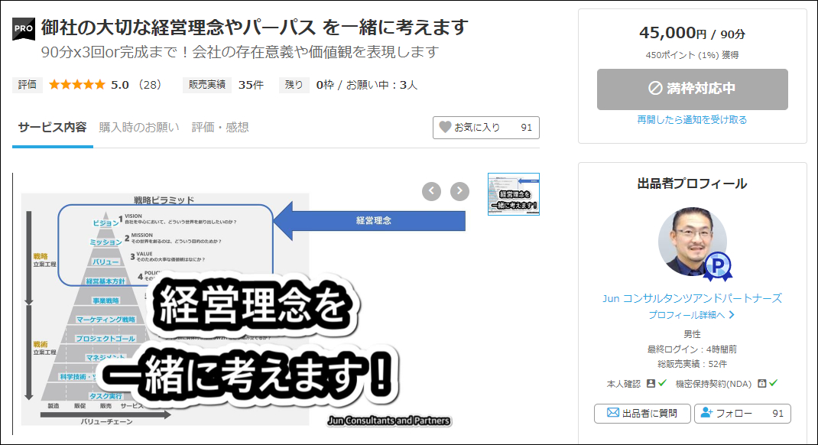Viewport: 818px width, 445px height.
Task: Click the NDA lock document icon
Action: pos(761,383)
